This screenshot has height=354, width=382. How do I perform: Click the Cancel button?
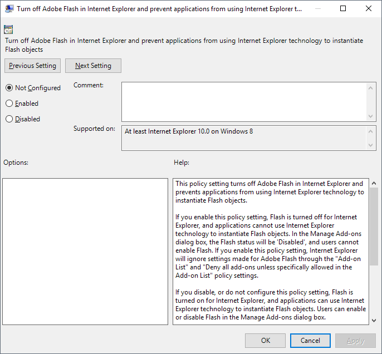[x=310, y=341]
